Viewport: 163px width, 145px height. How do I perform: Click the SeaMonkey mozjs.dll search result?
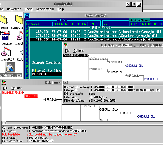click(97, 36)
